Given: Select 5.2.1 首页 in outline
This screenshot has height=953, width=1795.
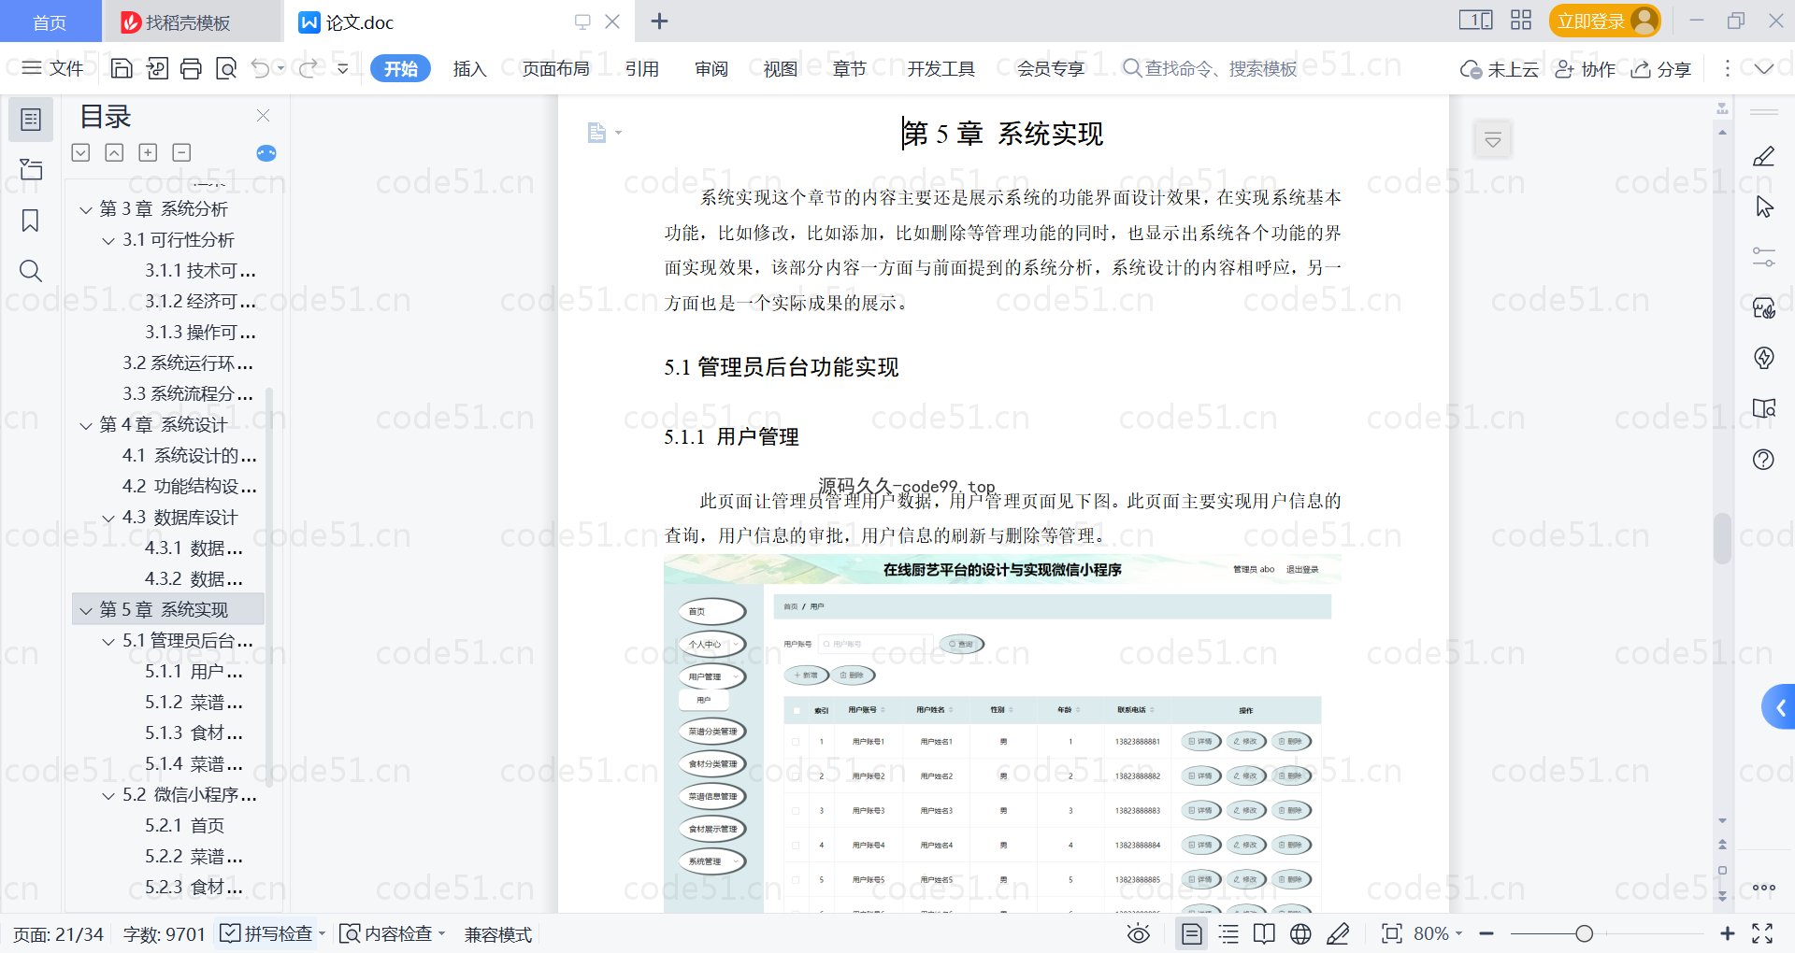Looking at the screenshot, I should pos(184,826).
